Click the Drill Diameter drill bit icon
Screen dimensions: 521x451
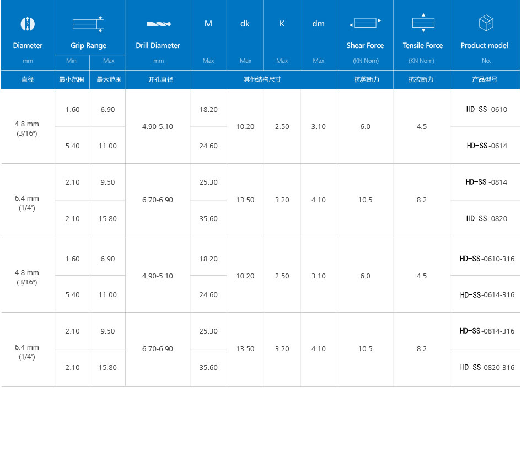pyautogui.click(x=158, y=24)
